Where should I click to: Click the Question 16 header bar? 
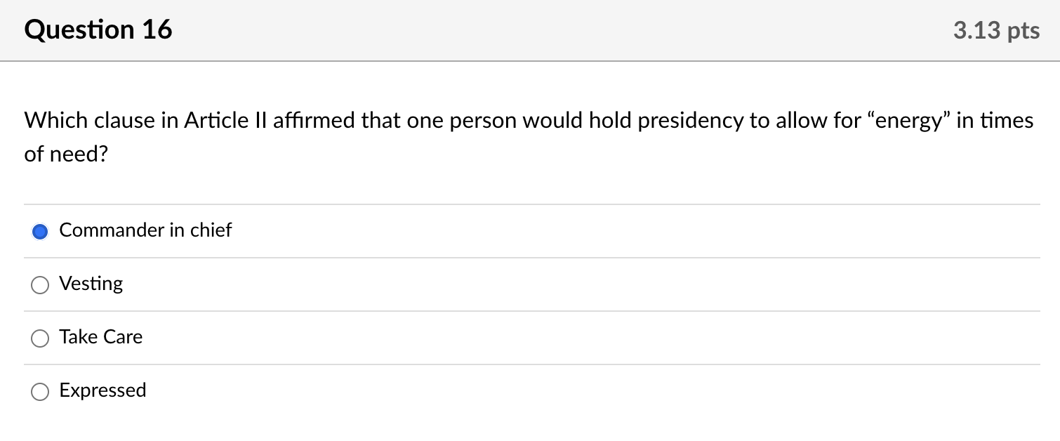click(x=530, y=29)
